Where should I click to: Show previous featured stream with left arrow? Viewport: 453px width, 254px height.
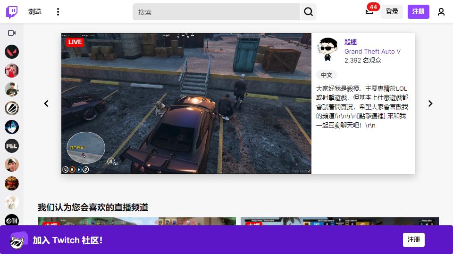pyautogui.click(x=46, y=103)
